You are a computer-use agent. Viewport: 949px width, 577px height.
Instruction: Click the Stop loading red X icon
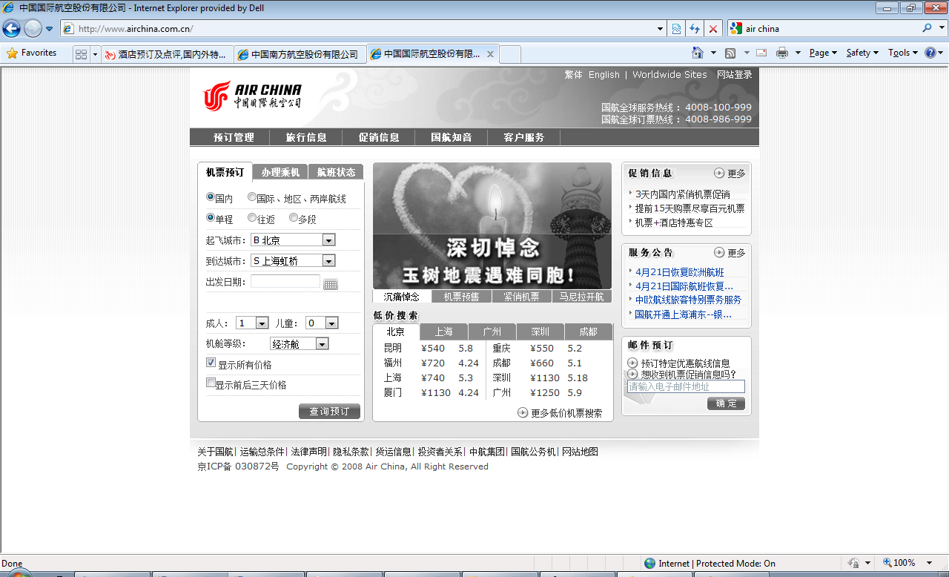713,29
